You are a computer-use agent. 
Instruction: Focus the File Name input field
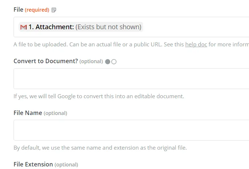click(132, 130)
